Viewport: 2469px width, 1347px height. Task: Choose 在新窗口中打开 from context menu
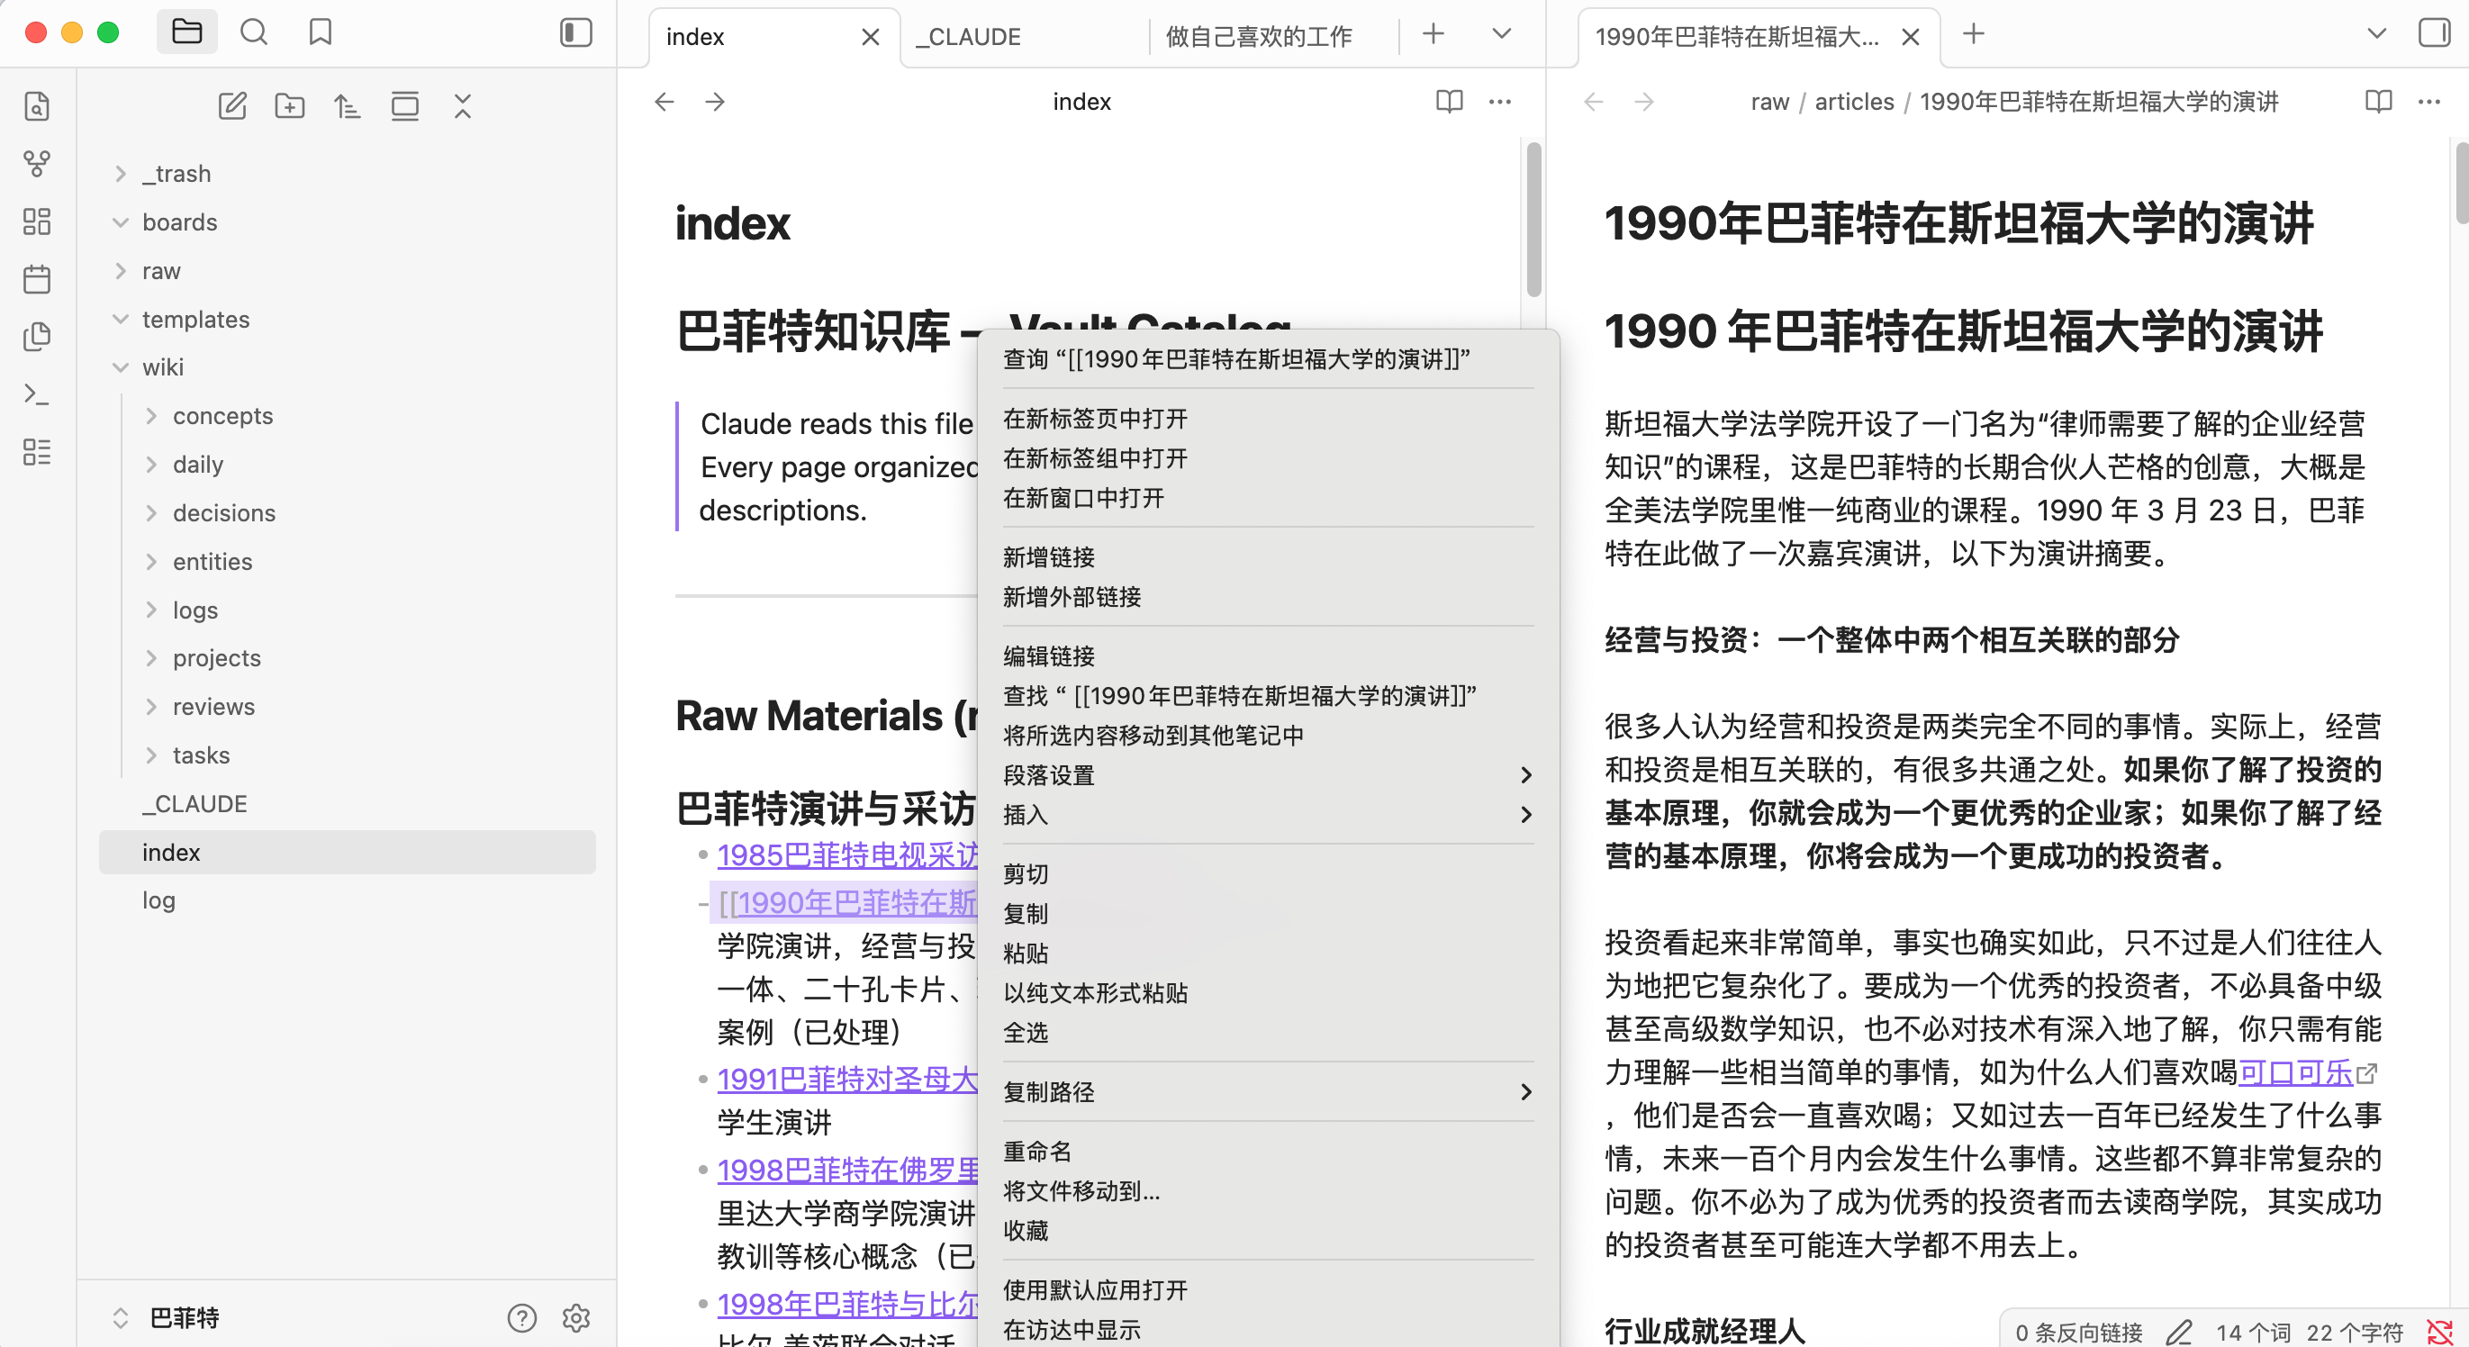coord(1267,499)
